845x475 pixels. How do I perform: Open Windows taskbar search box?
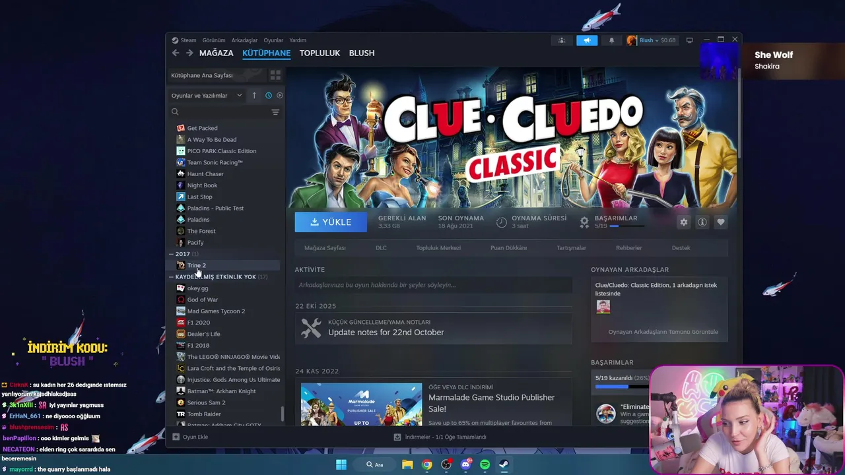point(374,464)
